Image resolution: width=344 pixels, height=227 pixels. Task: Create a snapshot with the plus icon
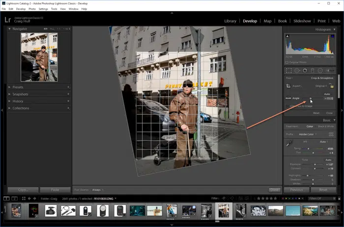68,94
